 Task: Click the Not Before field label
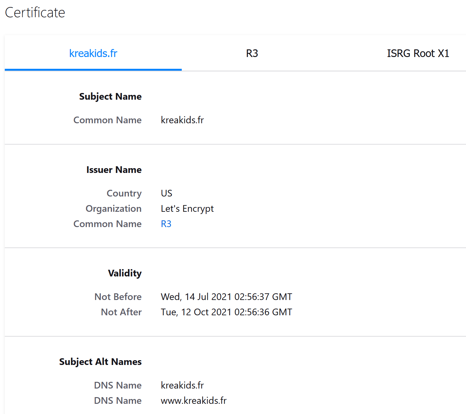tap(118, 297)
